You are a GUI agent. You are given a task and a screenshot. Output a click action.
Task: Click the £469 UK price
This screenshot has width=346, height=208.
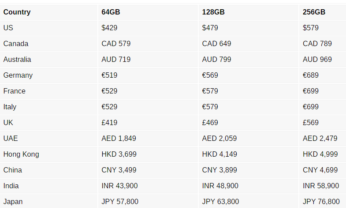click(210, 123)
